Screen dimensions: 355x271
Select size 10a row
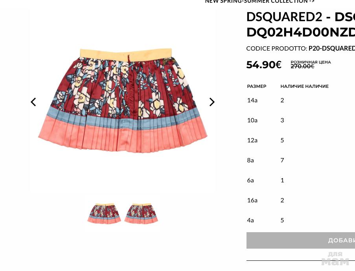point(301,120)
